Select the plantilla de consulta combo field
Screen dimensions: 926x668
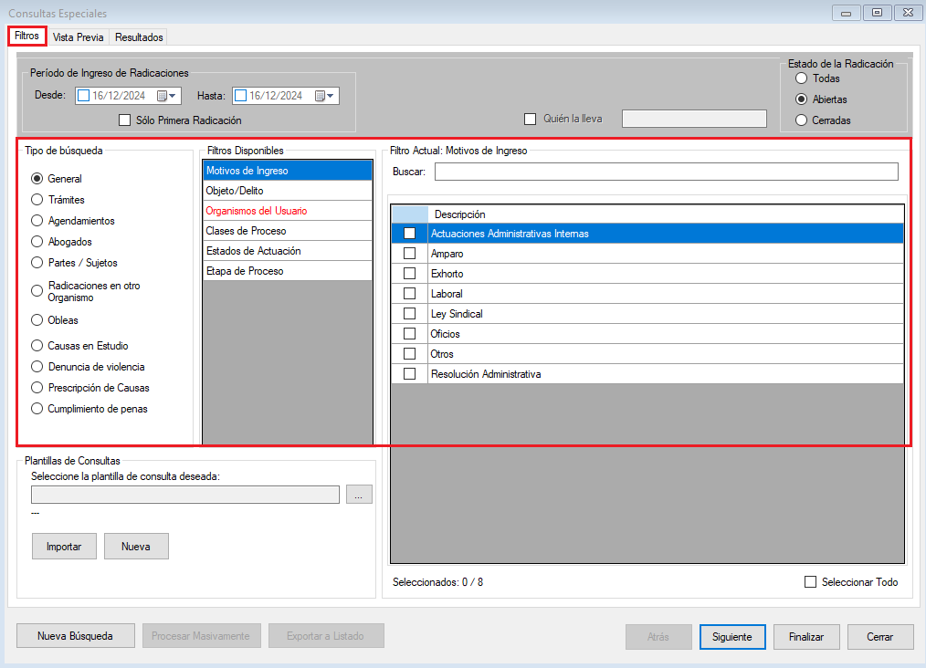point(185,495)
